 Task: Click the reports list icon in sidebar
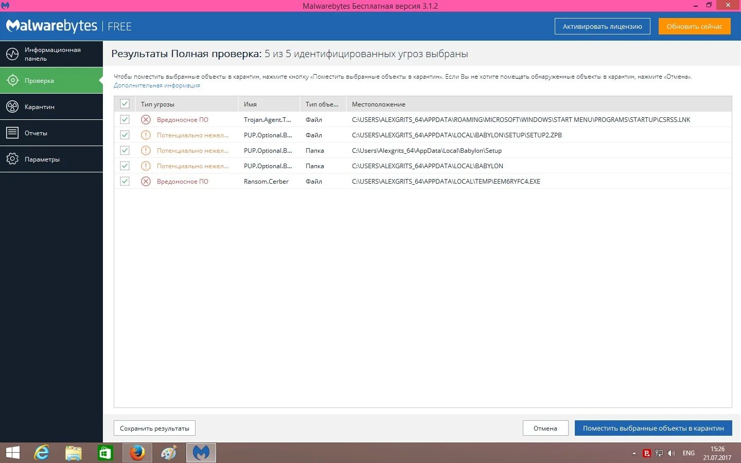[x=12, y=133]
